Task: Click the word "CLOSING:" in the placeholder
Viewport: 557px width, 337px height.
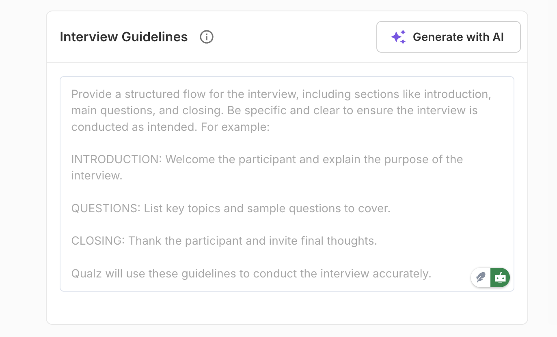Action: [98, 241]
